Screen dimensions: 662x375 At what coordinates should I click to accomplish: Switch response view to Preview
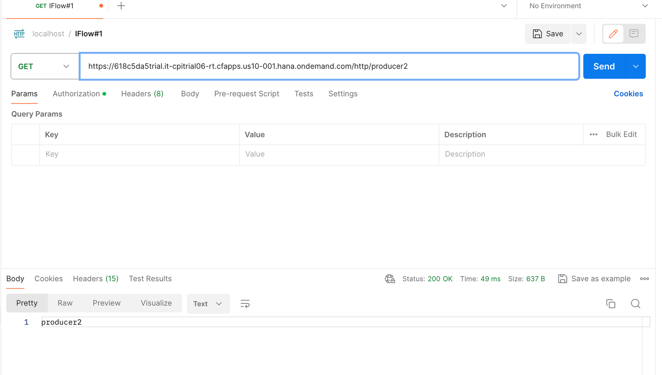pyautogui.click(x=106, y=303)
